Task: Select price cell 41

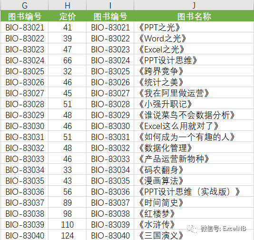Action: point(68,27)
